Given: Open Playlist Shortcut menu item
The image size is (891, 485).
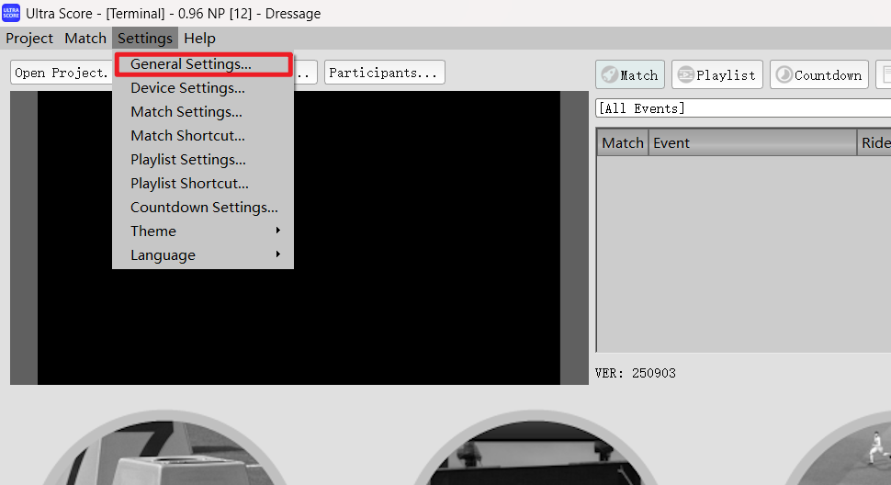Looking at the screenshot, I should (189, 184).
